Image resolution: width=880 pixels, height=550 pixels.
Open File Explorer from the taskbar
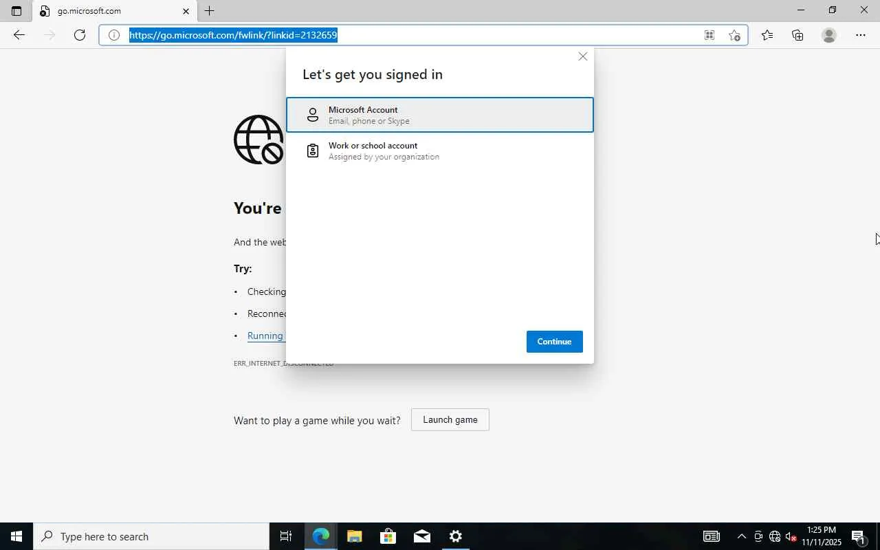pos(354,536)
